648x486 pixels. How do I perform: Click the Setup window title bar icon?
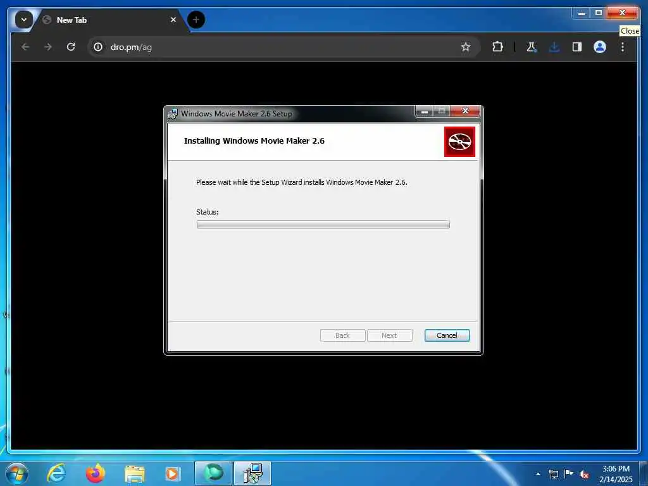pyautogui.click(x=173, y=114)
